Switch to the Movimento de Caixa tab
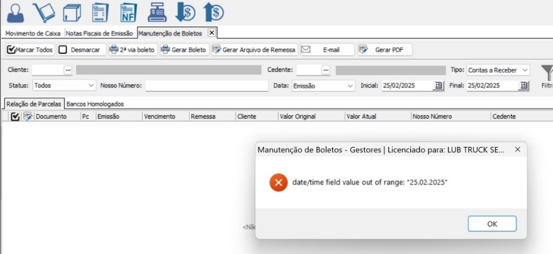 [33, 33]
